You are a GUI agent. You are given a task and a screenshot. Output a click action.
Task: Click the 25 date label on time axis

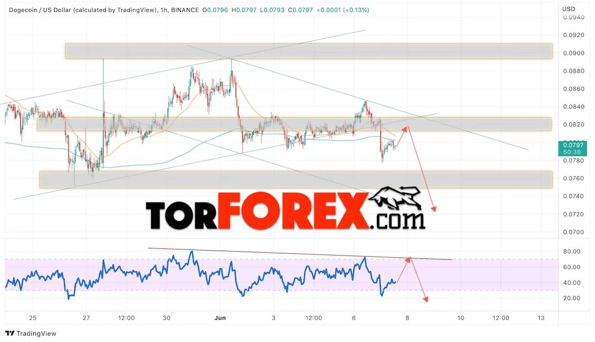33,318
